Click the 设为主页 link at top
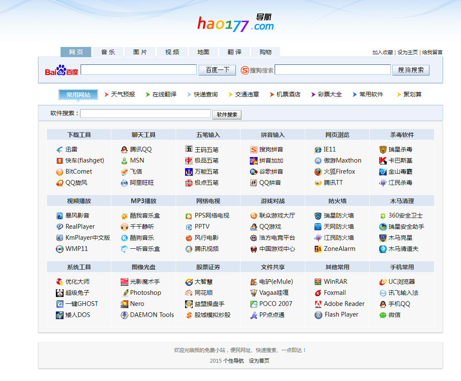The image size is (461, 381). (x=408, y=52)
